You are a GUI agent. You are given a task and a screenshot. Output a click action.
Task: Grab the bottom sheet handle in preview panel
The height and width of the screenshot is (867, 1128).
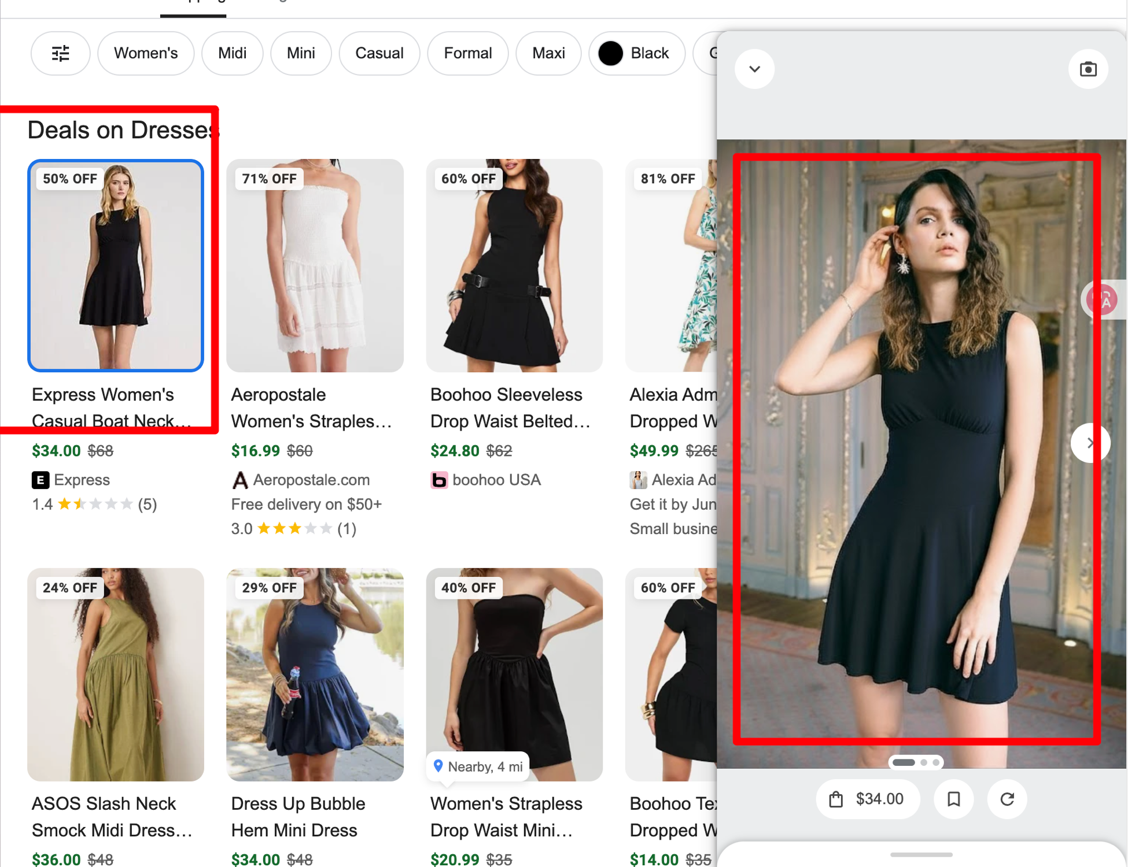click(x=921, y=854)
